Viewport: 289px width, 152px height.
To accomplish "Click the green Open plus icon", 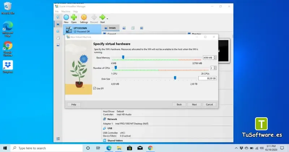I will point(74,17).
